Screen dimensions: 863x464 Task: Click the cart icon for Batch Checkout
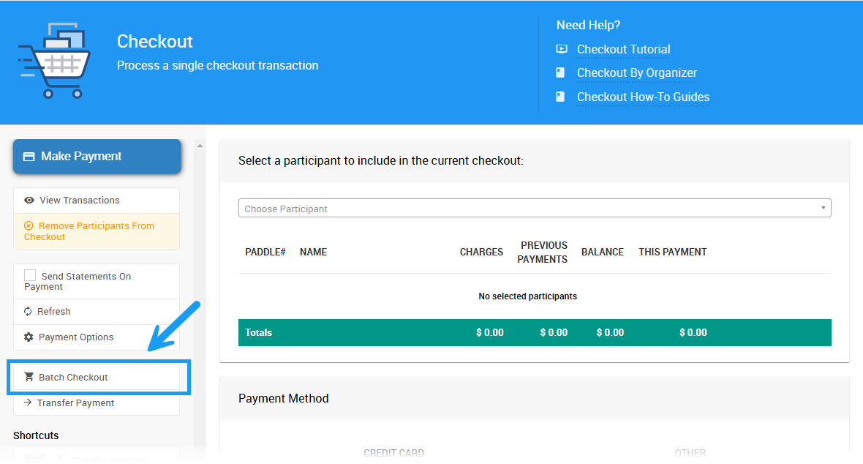29,377
